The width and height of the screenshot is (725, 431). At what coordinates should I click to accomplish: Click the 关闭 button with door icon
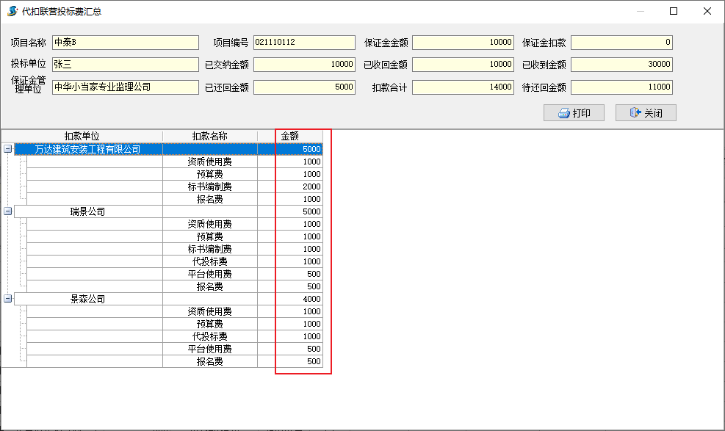coord(646,113)
